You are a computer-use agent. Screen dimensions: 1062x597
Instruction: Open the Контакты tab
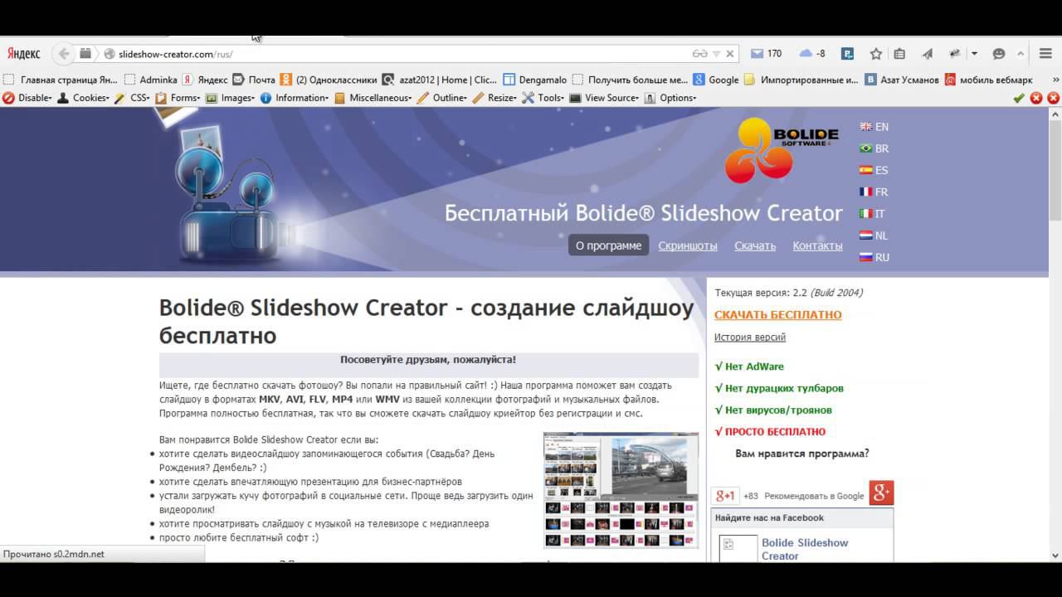click(817, 245)
